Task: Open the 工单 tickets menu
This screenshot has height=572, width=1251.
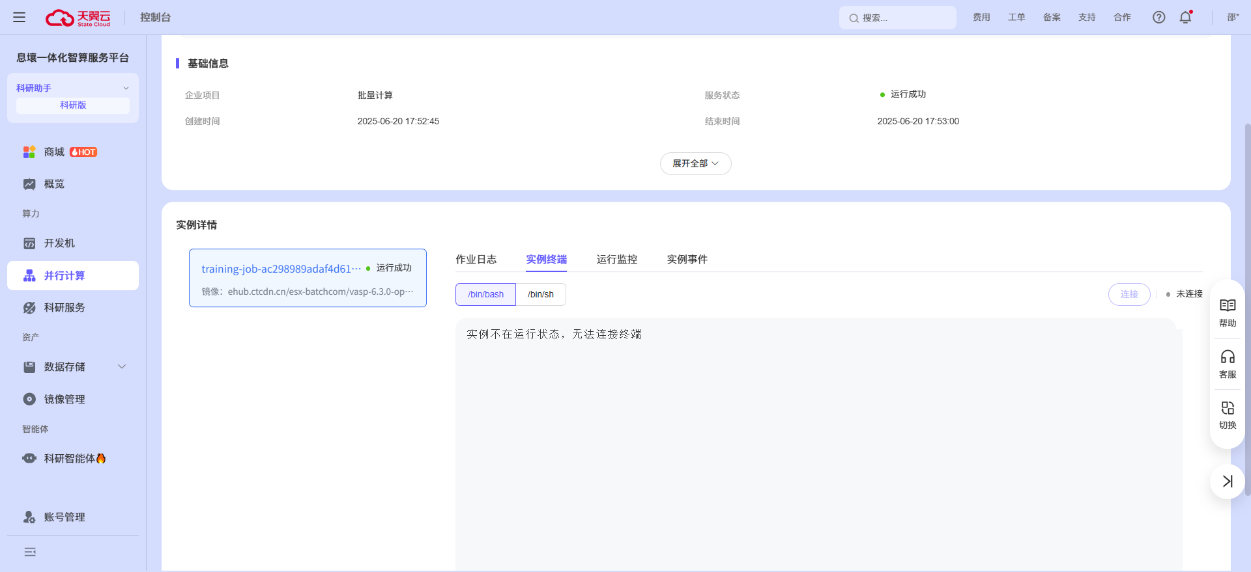Action: click(x=1016, y=18)
